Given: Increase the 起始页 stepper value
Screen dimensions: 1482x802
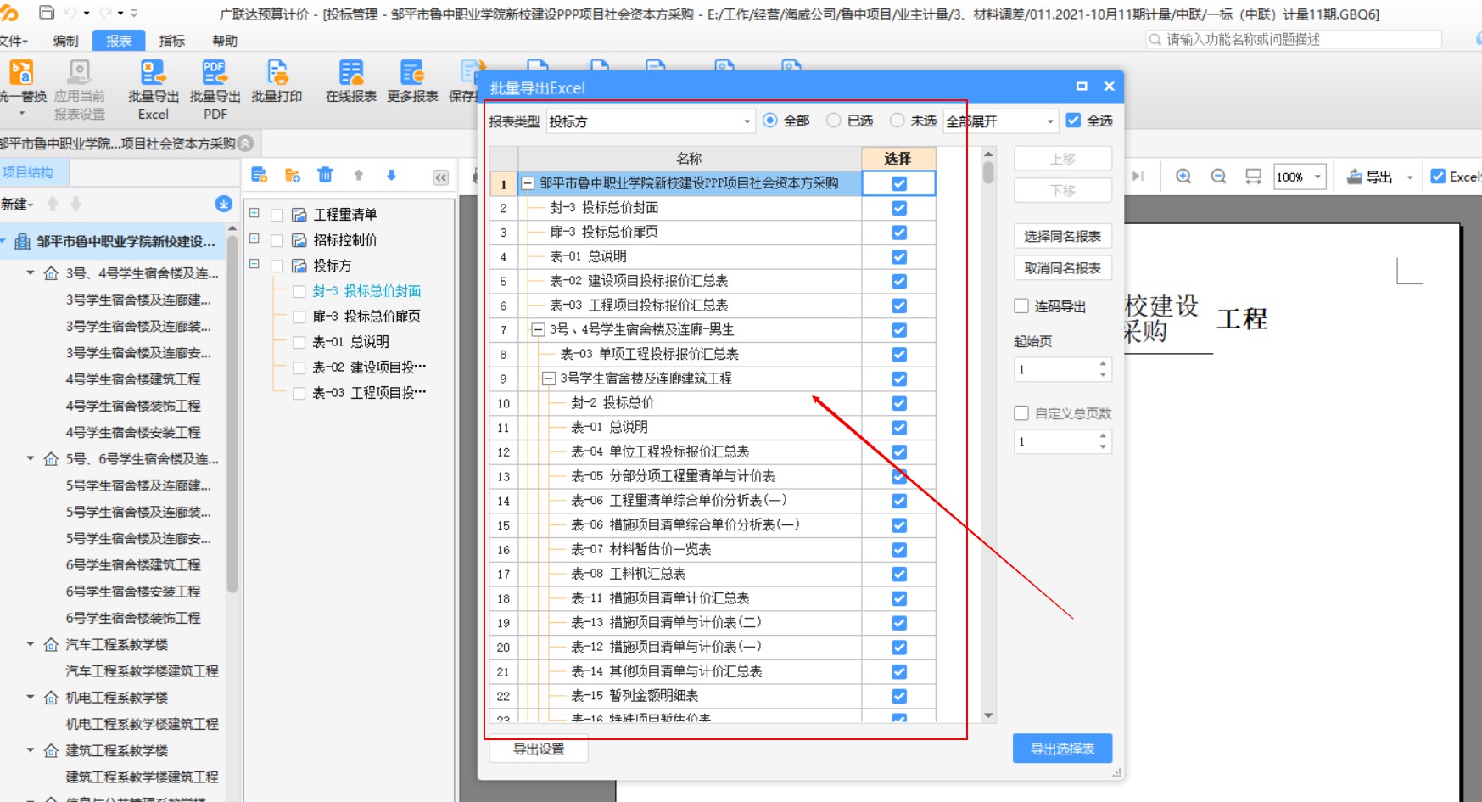Looking at the screenshot, I should (x=1102, y=364).
